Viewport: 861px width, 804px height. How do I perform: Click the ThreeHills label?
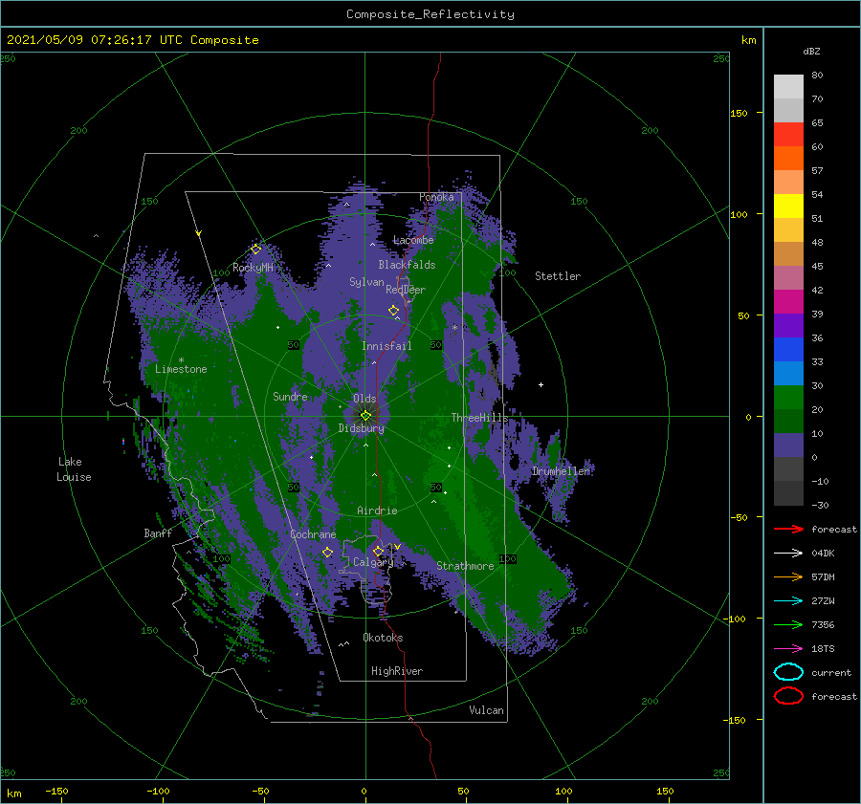[x=479, y=418]
